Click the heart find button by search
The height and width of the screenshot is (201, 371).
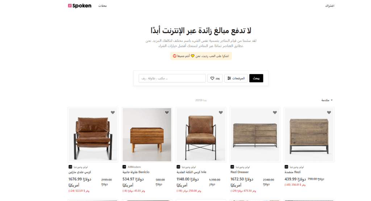click(x=215, y=78)
